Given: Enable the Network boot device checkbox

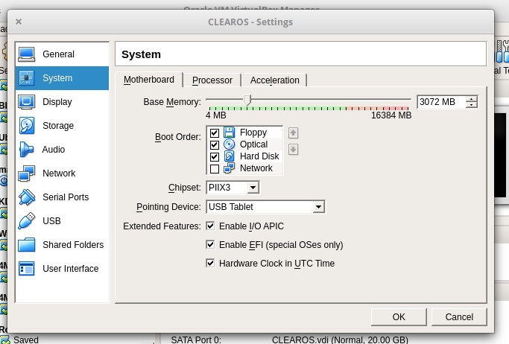Looking at the screenshot, I should pos(215,169).
